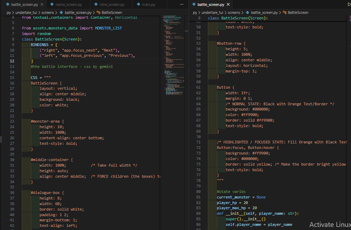Click the Python file icon in the right breadcrumb

pyautogui.click(x=248, y=12)
